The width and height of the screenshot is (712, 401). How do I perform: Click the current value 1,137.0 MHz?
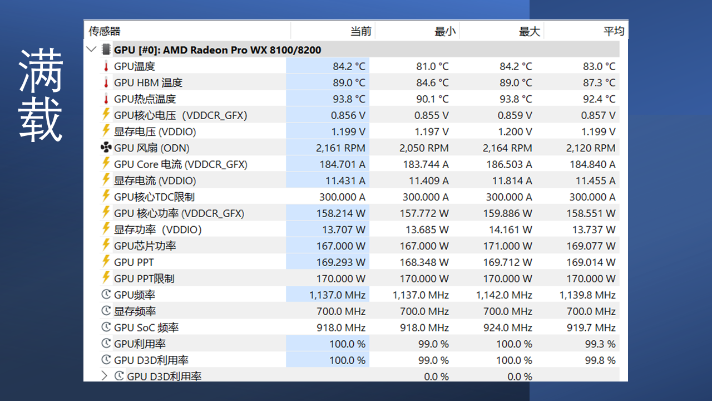338,295
